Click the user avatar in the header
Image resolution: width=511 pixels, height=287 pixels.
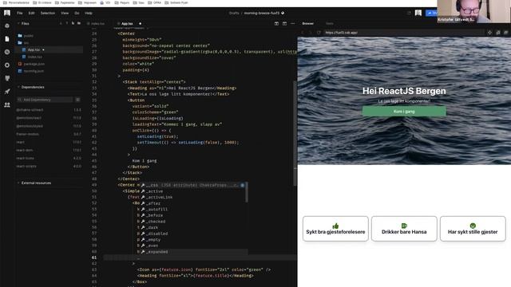pos(418,13)
